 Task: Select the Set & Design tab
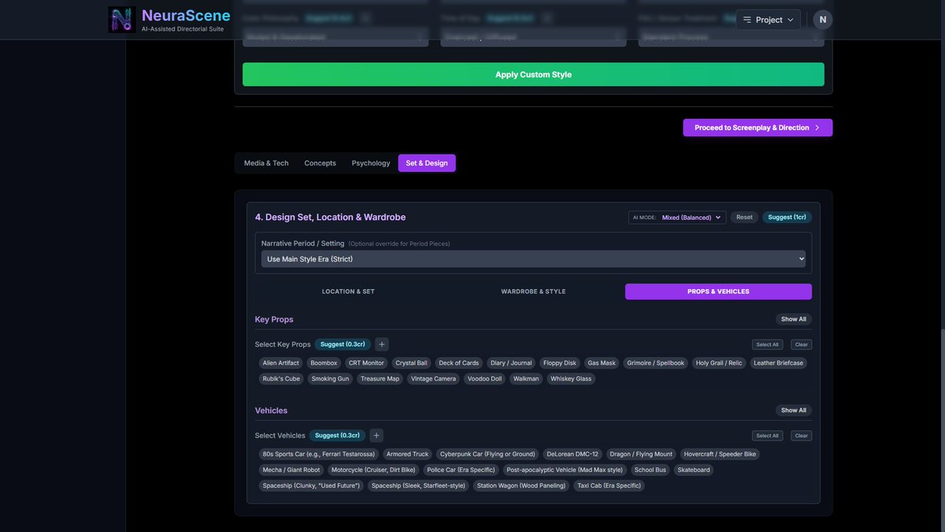click(x=427, y=163)
